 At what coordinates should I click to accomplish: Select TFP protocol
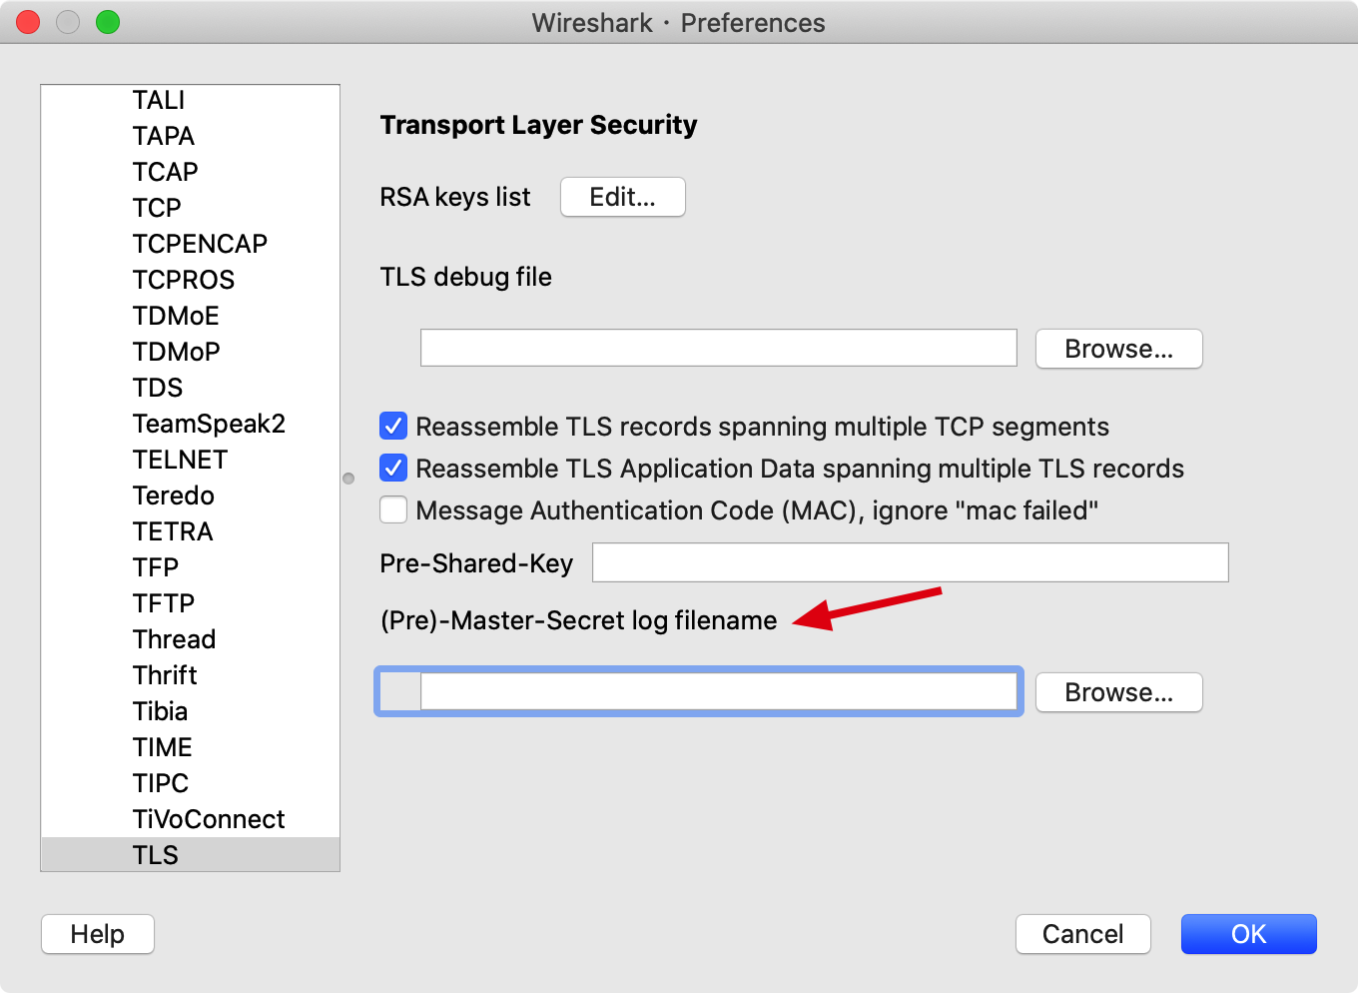pos(190,567)
